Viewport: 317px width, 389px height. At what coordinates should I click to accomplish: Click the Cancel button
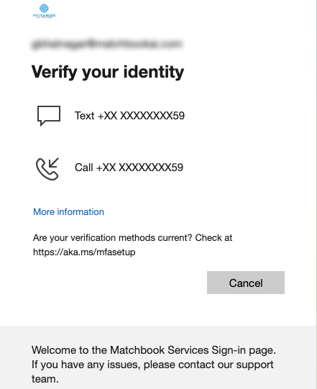click(246, 283)
